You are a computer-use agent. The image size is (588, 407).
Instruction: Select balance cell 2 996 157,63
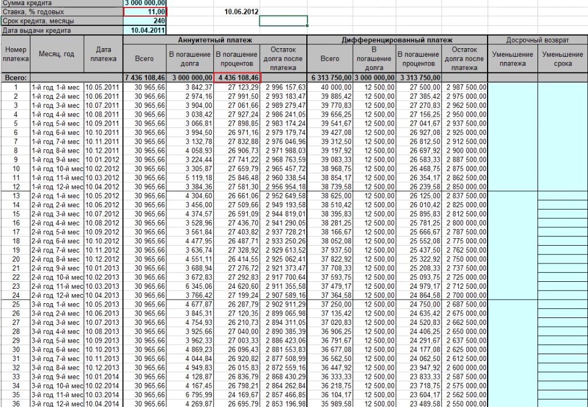coord(283,87)
